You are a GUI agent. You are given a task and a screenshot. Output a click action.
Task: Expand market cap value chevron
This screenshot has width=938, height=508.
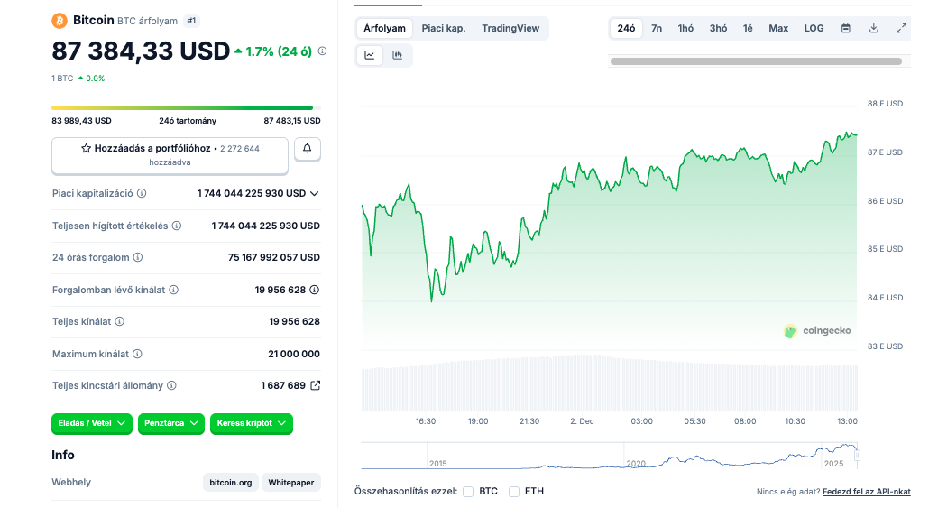(315, 193)
